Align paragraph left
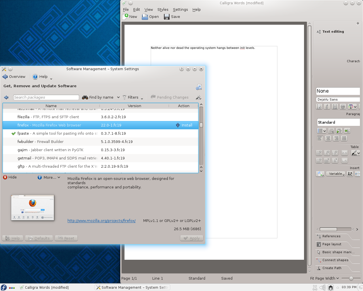This screenshot has height=291, width=363. 320,138
